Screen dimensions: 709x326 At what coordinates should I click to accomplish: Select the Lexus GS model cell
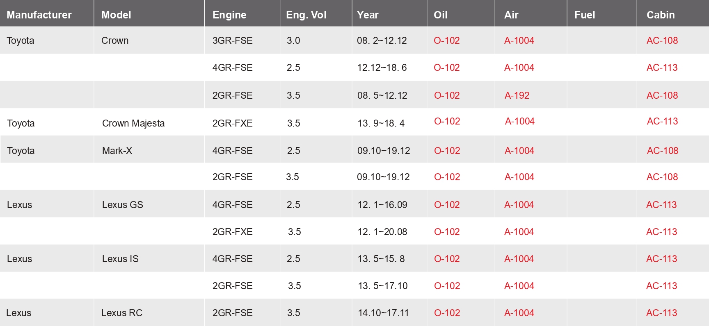tap(123, 205)
